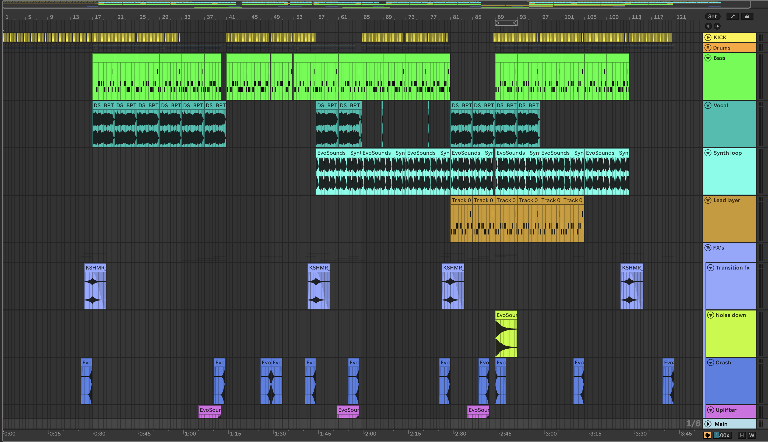The image size is (768, 442).
Task: Collapse the FX's group track
Action: (708, 248)
